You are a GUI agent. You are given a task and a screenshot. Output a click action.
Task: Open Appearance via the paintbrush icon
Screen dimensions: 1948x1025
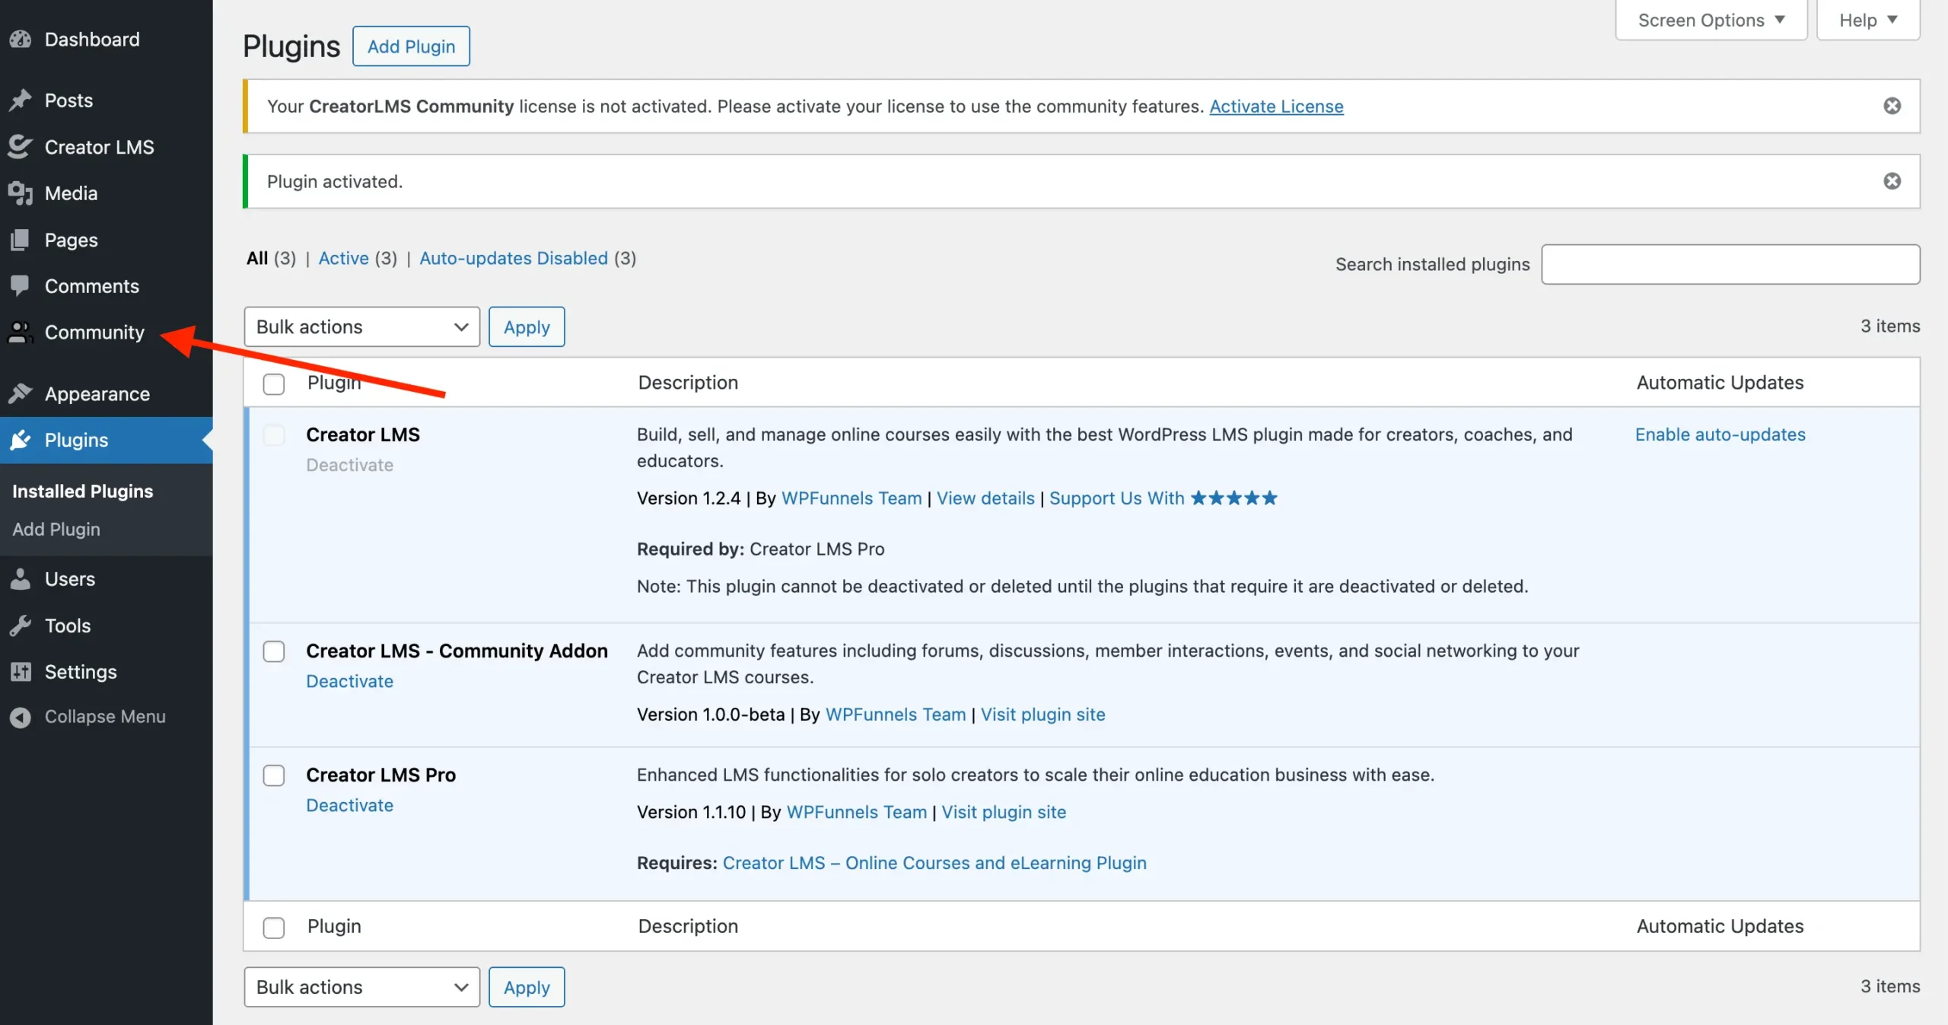pyautogui.click(x=21, y=393)
